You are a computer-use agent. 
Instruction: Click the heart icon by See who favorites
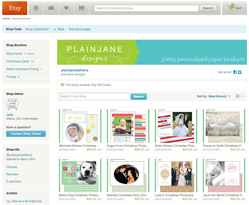coord(8,201)
